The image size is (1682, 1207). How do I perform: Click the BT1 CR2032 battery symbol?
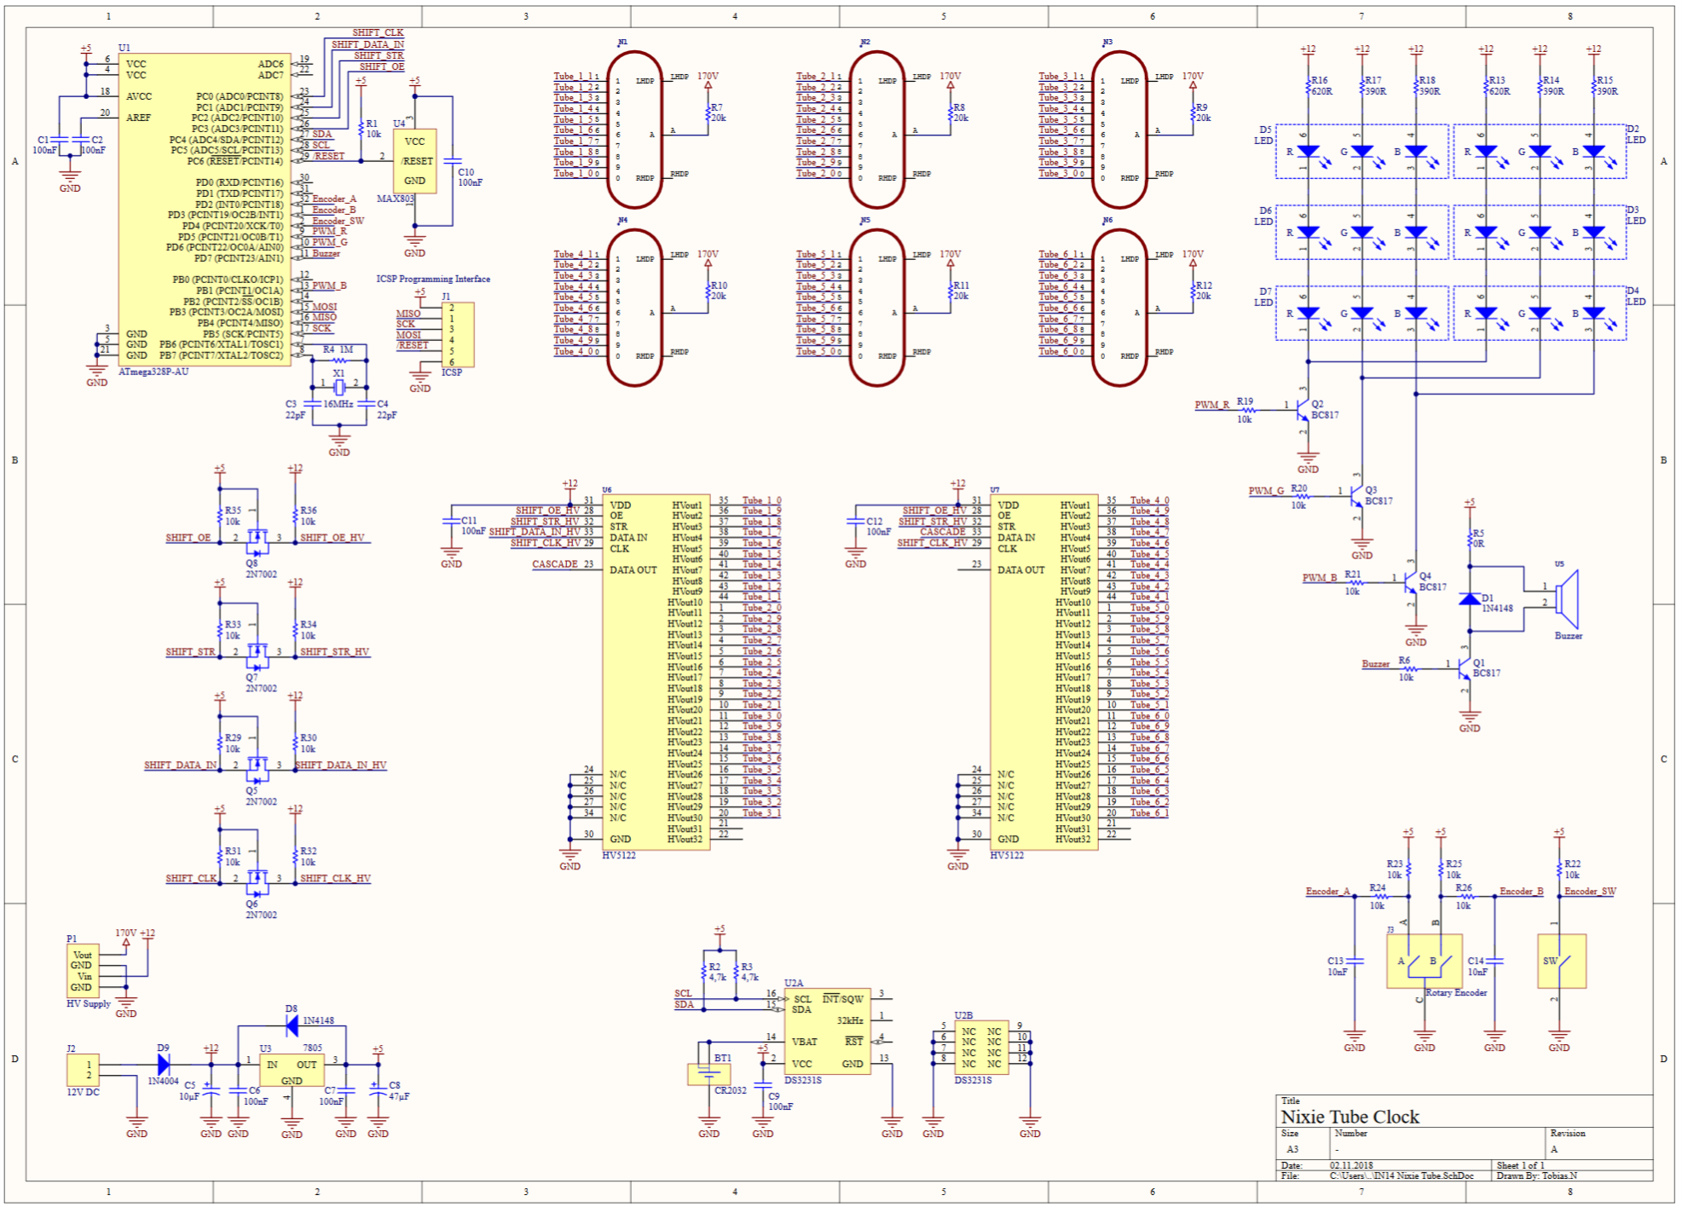point(708,1073)
